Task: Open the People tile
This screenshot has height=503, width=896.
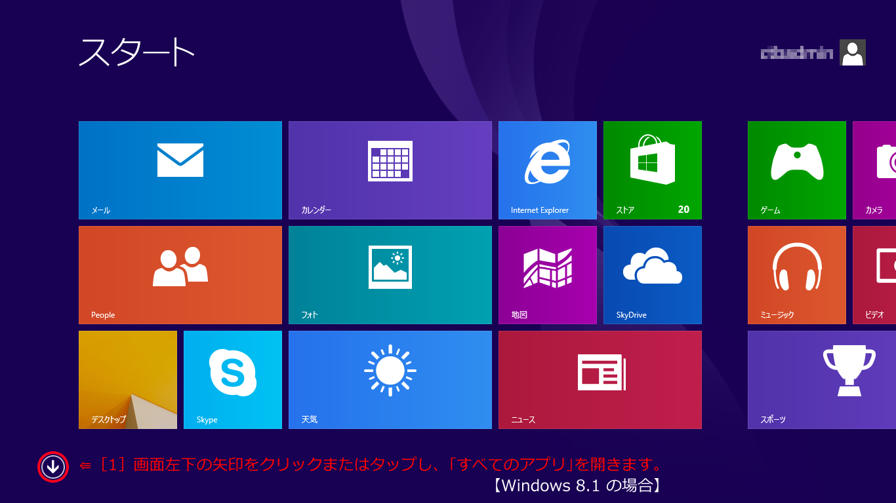Action: tap(180, 275)
